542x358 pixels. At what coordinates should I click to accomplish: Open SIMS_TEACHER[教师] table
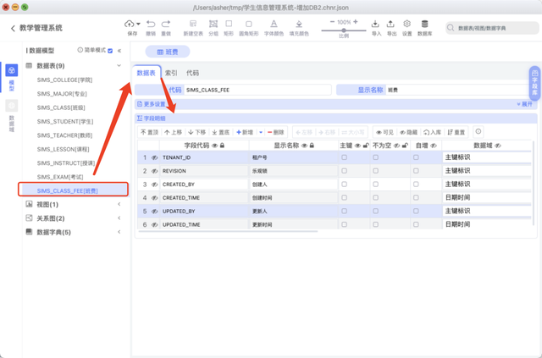64,135
